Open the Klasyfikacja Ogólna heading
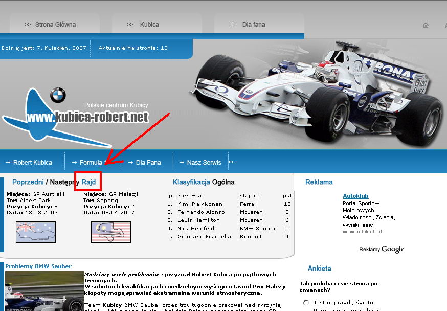 point(204,182)
